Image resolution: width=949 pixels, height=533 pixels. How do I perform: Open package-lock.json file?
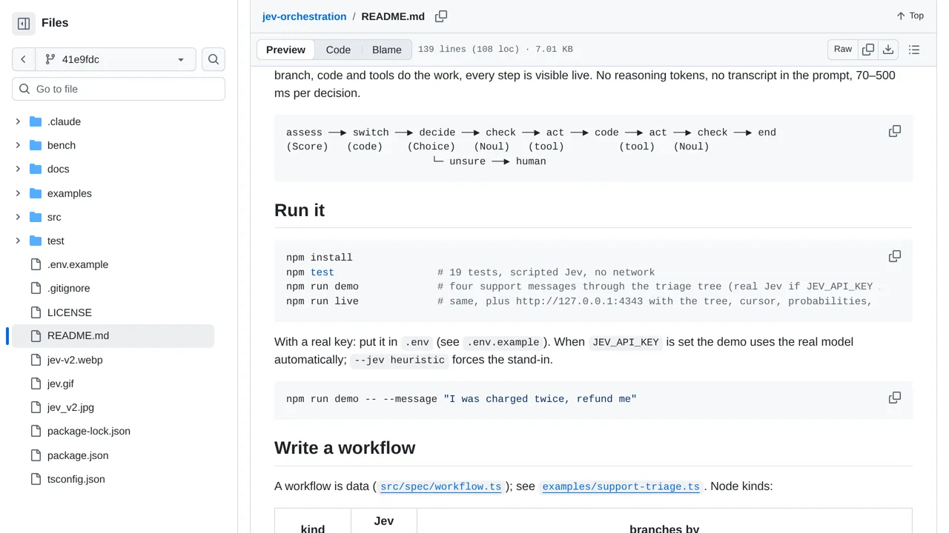point(89,431)
